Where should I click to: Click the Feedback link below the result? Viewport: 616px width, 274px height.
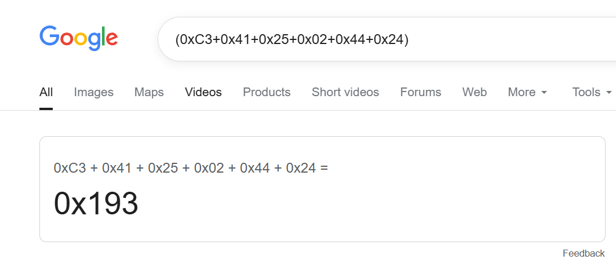(x=584, y=253)
